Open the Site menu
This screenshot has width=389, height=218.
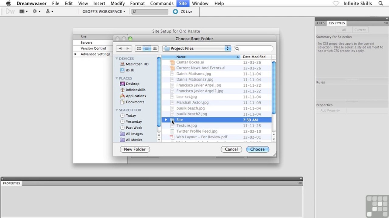(183, 3)
